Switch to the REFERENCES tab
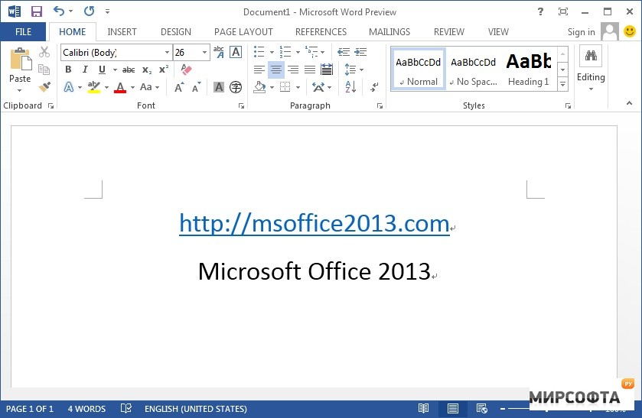 [x=321, y=32]
